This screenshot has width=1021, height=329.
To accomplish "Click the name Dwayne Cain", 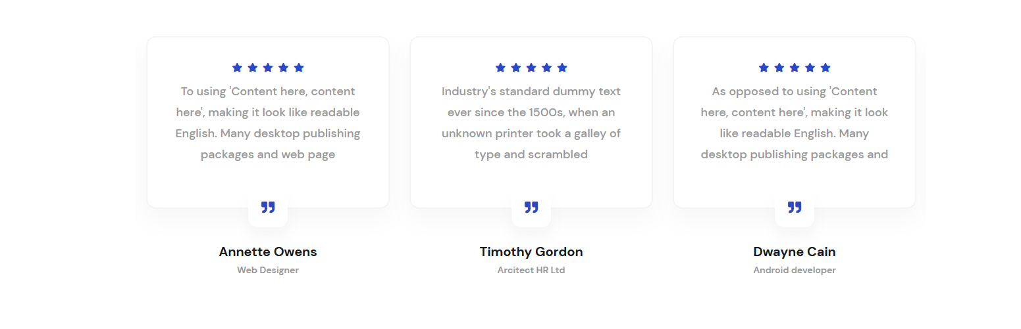I will pos(795,252).
